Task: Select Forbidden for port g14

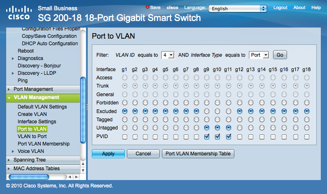Action: click(x=262, y=103)
